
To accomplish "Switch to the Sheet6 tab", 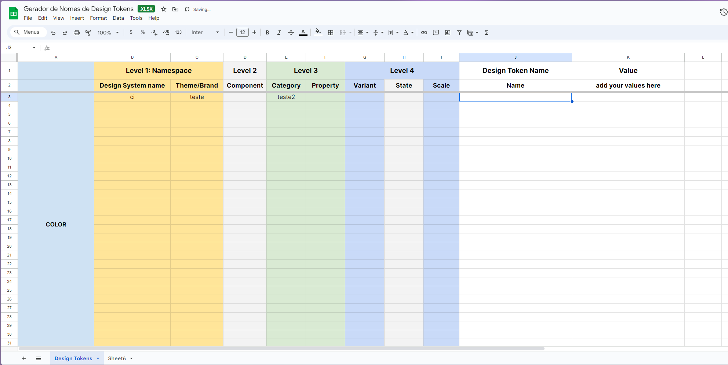I will (117, 358).
